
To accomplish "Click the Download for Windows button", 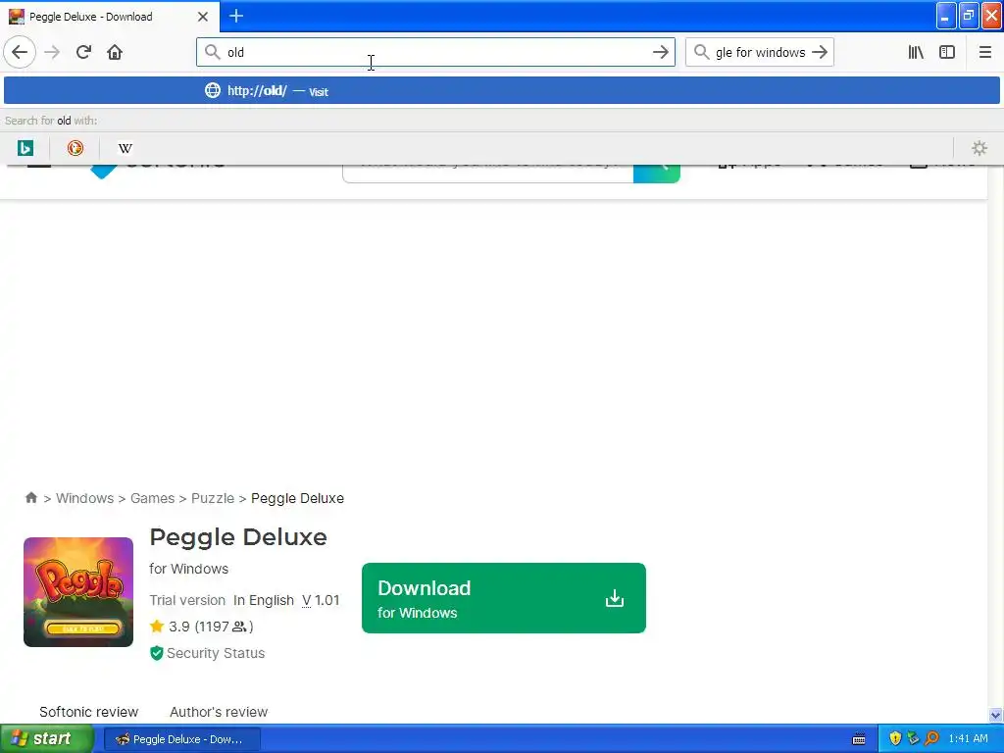I will pos(503,598).
